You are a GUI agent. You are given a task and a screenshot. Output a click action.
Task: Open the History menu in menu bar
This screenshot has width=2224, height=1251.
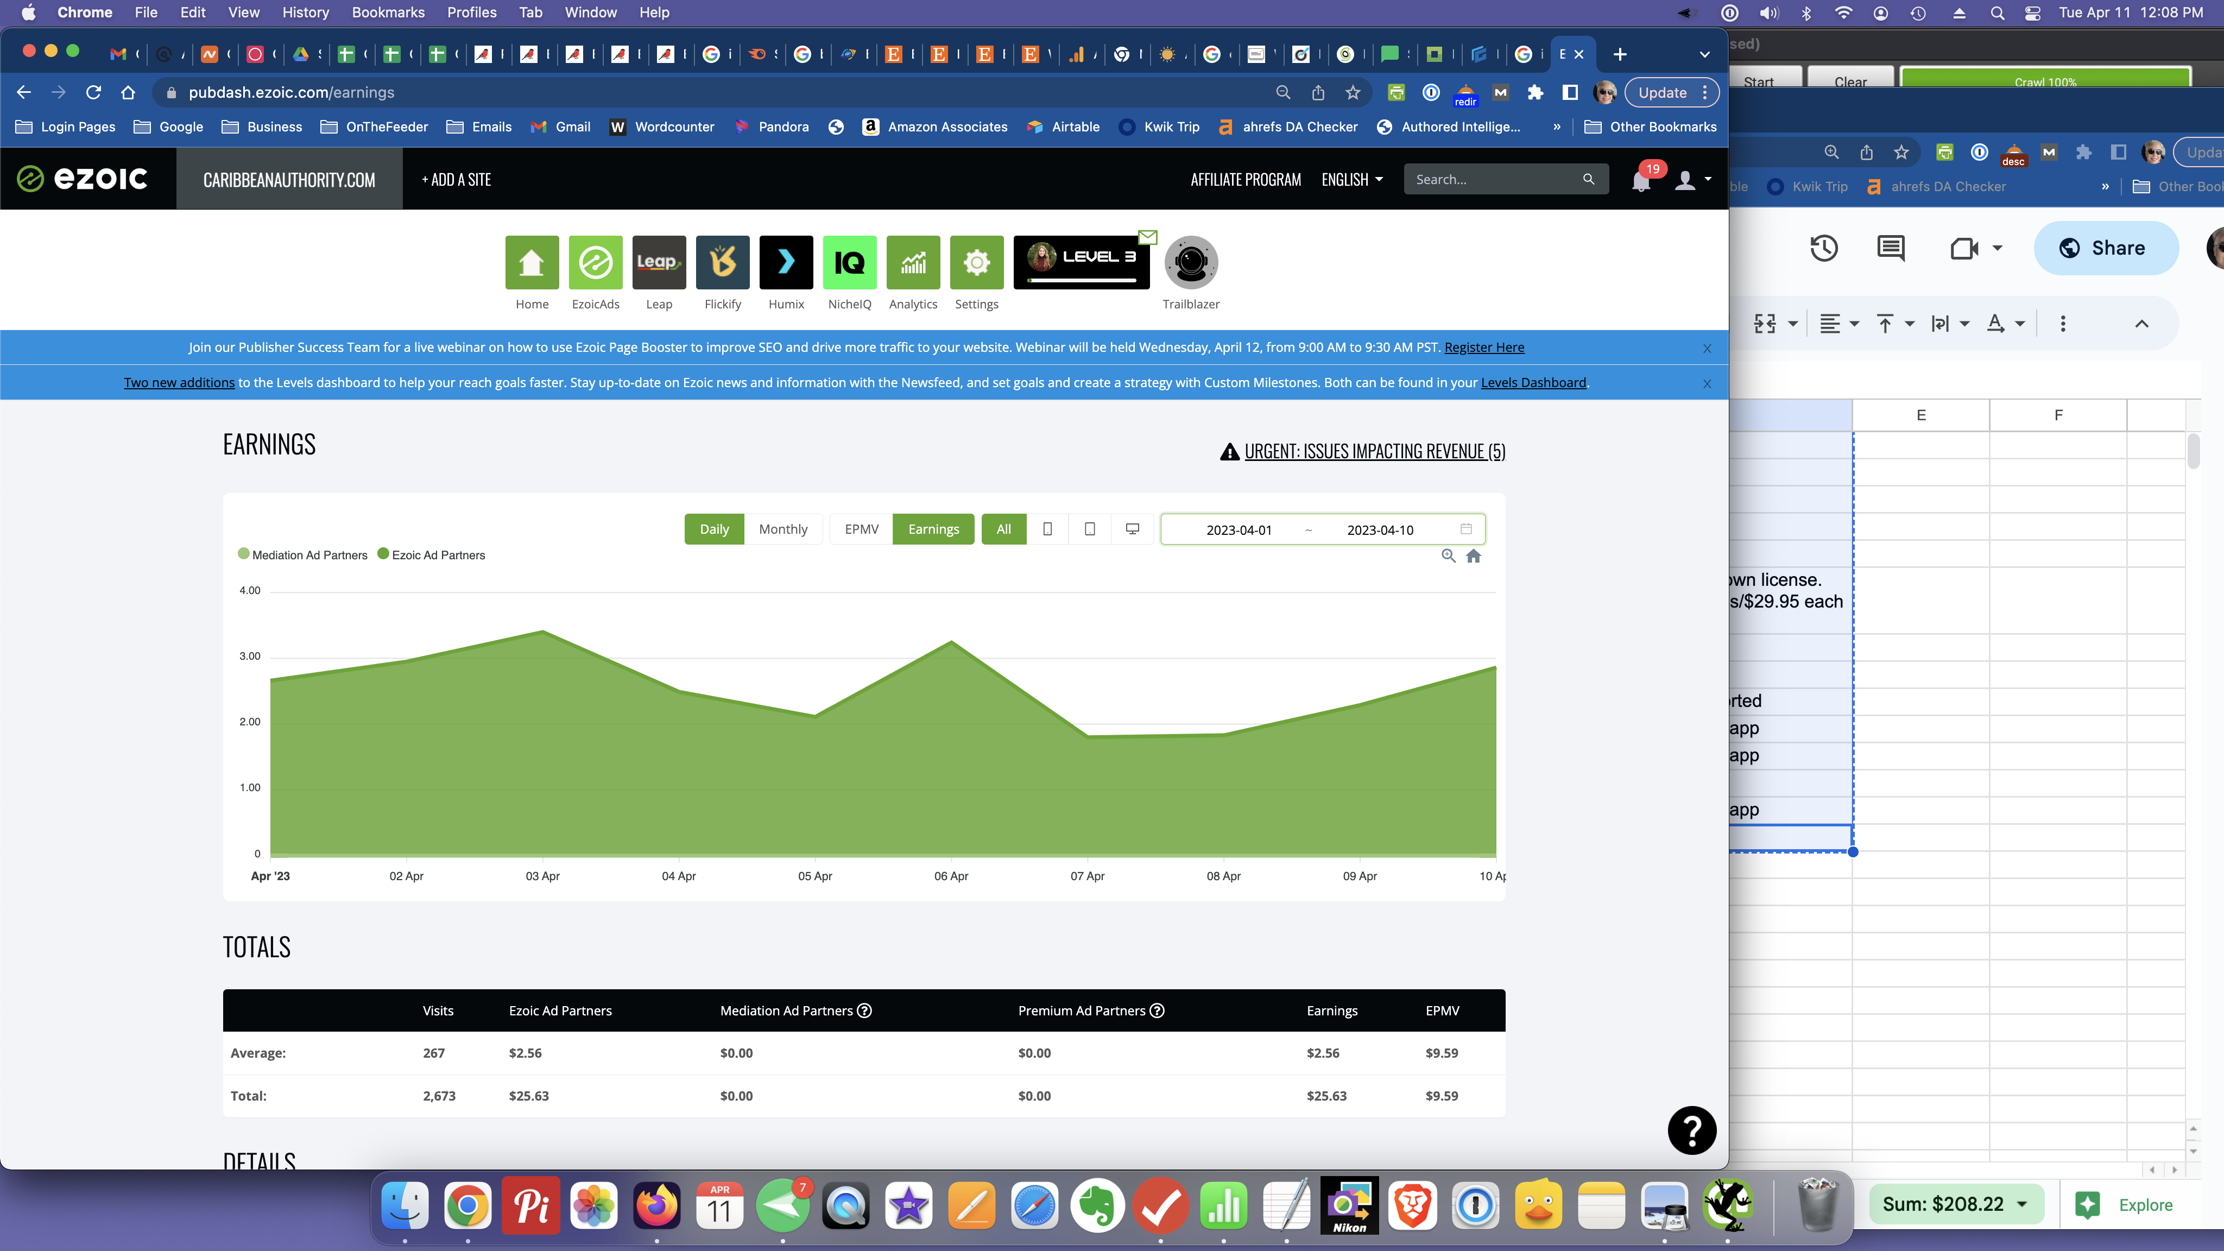click(x=305, y=12)
